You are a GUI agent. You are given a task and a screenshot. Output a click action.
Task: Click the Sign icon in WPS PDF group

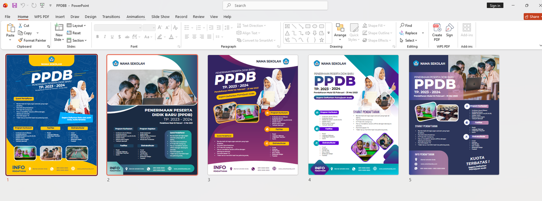[450, 28]
